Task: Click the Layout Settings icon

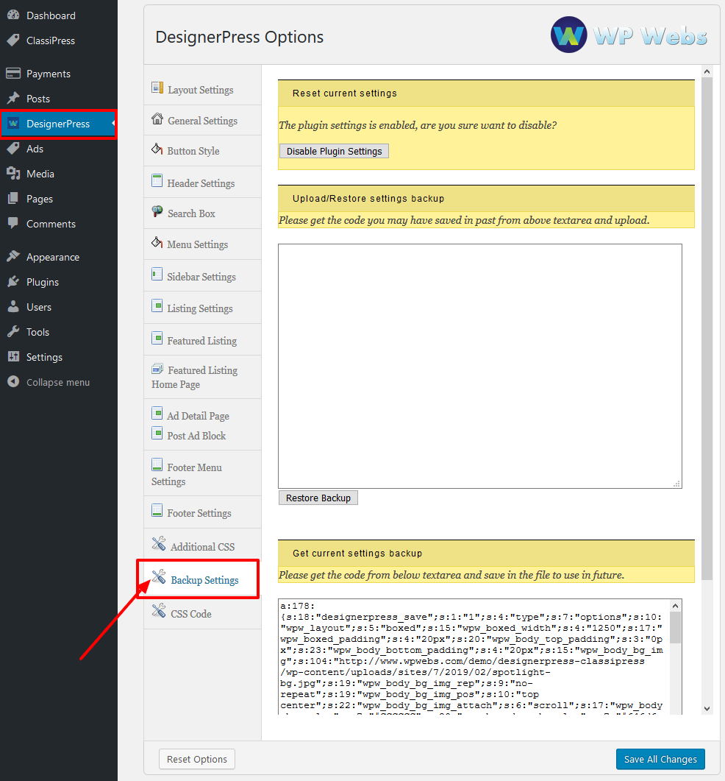Action: [x=157, y=88]
